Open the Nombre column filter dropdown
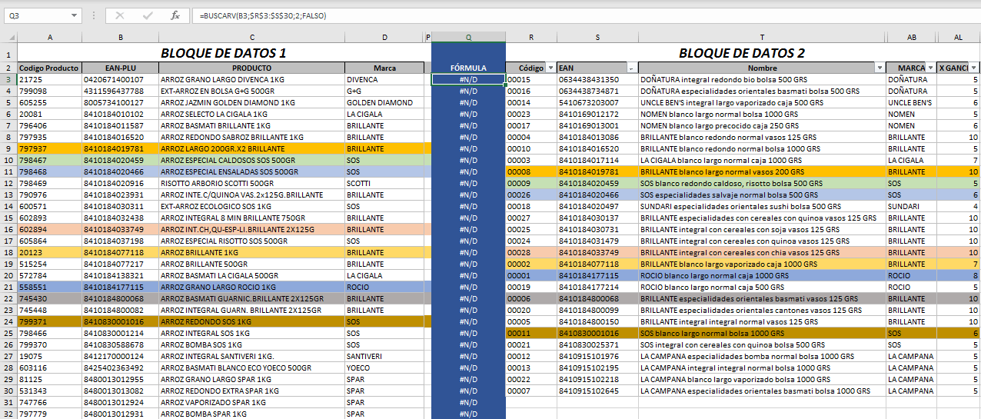The height and width of the screenshot is (419, 981). pos(880,68)
